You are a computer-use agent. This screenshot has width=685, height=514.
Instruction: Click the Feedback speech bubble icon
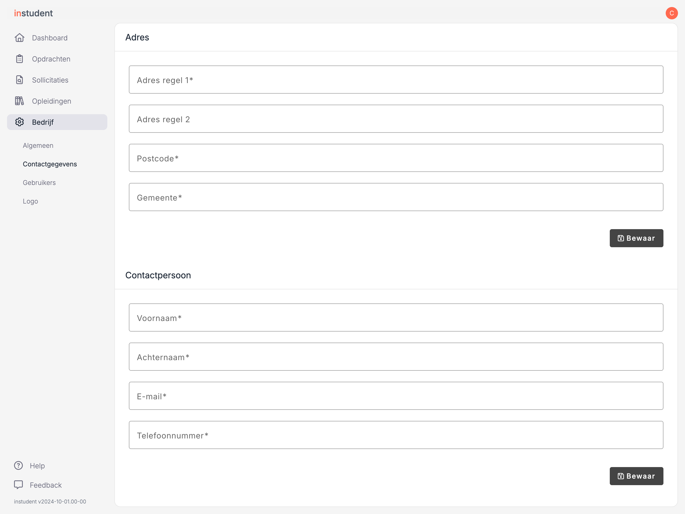19,485
